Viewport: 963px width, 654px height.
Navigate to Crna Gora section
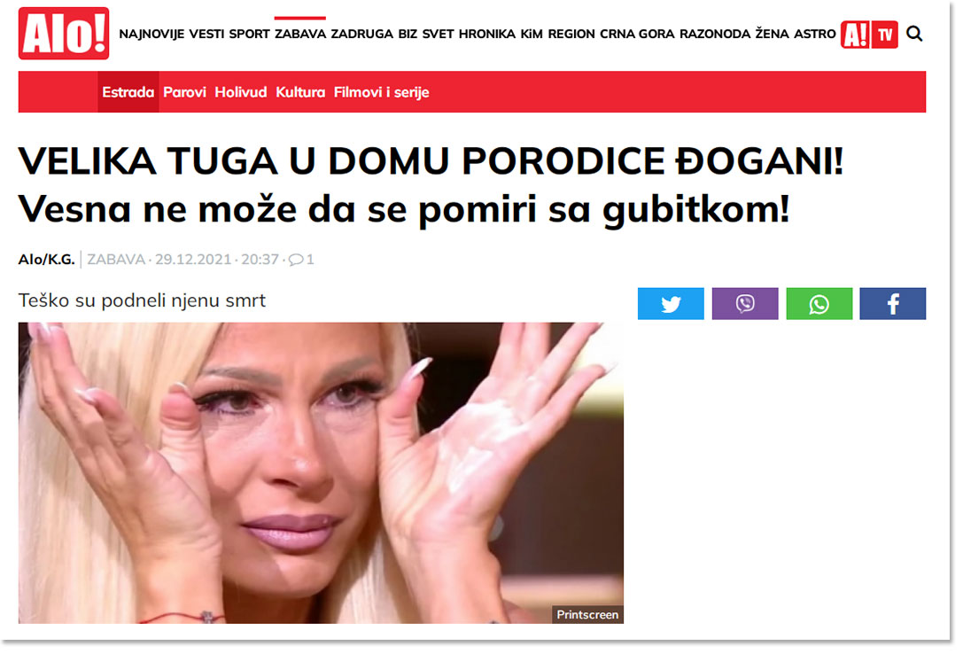pyautogui.click(x=637, y=34)
